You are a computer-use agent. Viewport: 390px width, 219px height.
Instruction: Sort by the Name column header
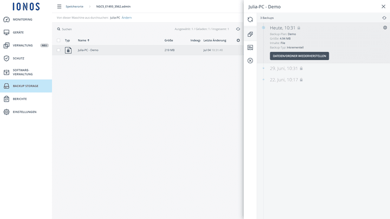tap(83, 41)
